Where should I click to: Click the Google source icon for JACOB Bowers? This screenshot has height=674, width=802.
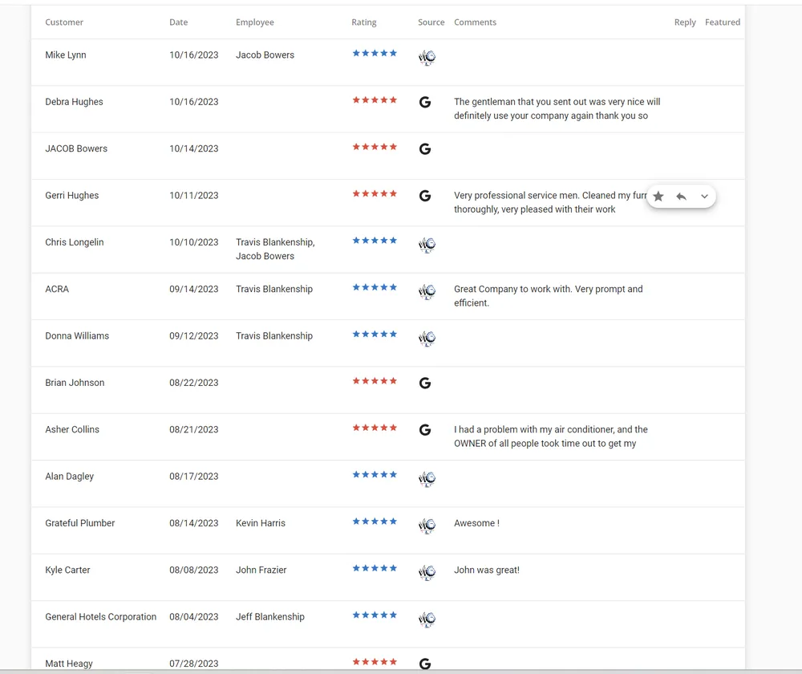point(425,149)
